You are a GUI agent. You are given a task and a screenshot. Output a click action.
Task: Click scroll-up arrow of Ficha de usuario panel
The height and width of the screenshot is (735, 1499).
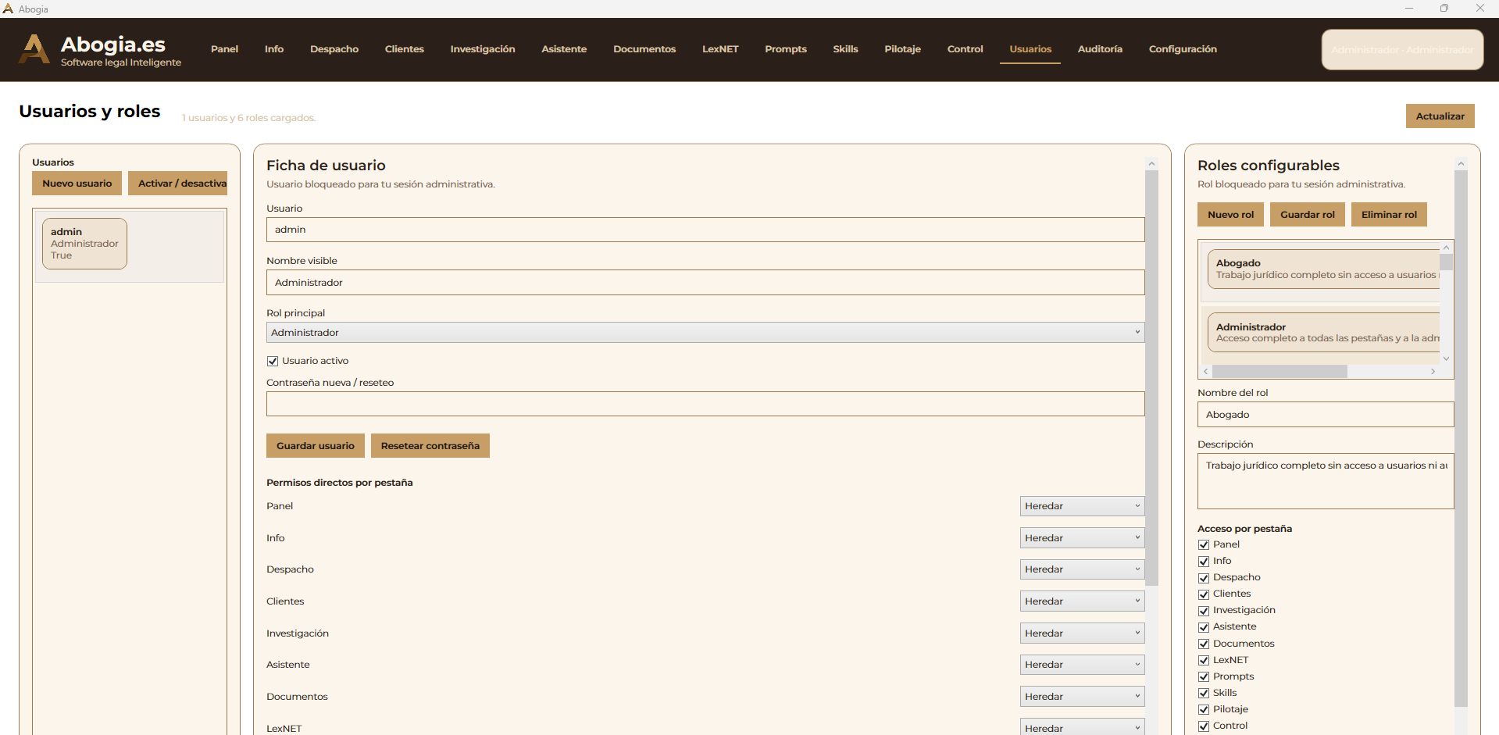(1151, 164)
